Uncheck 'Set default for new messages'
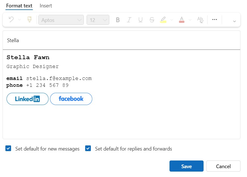The width and height of the screenshot is (247, 177). tap(8, 149)
